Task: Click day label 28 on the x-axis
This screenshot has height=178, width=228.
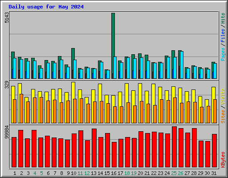Action: coord(194,173)
